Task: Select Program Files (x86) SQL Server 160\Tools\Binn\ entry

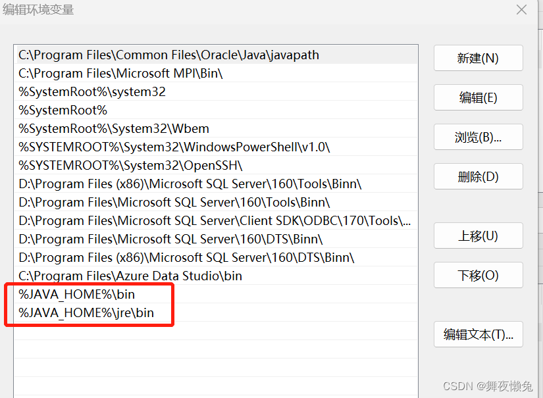Action: coord(216,184)
